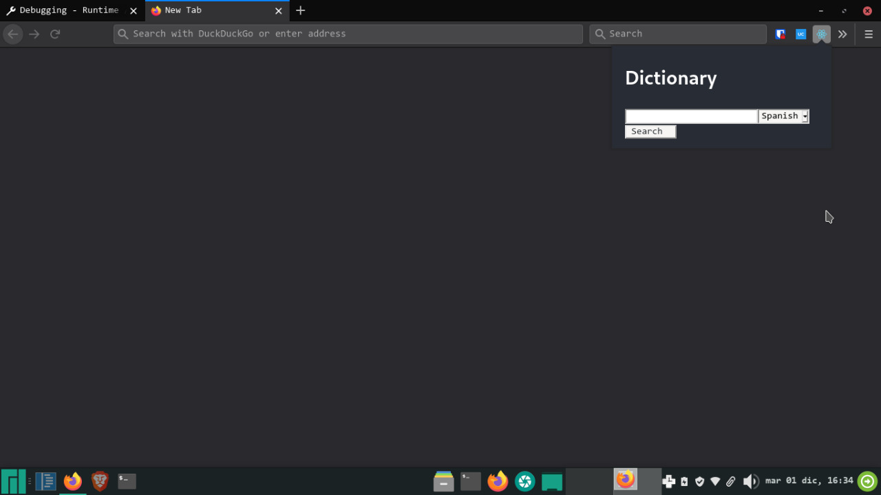Open the Spanish language dropdown

(783, 116)
